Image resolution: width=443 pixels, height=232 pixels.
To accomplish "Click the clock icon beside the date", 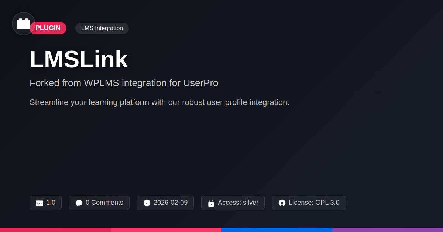I will point(147,203).
